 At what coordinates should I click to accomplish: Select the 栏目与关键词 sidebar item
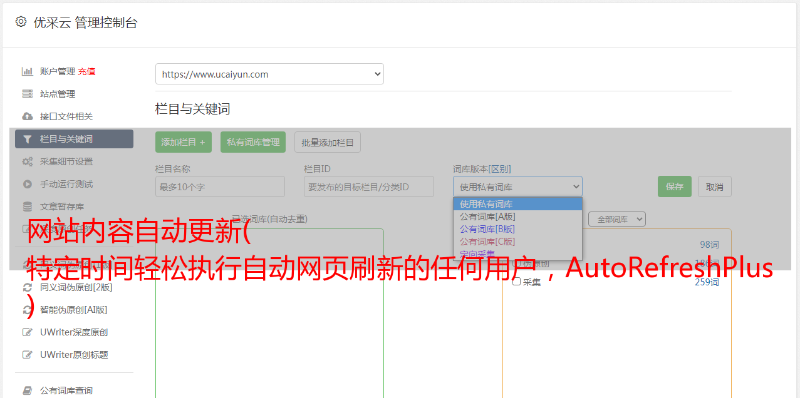click(x=74, y=139)
